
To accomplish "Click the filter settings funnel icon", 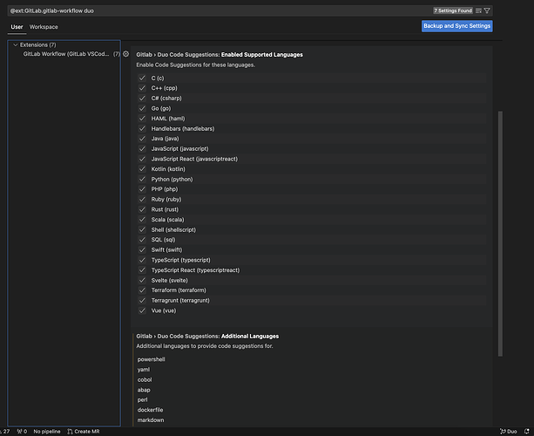I will click(x=487, y=10).
